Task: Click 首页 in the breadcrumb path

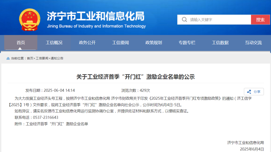Action: pyautogui.click(x=30, y=58)
